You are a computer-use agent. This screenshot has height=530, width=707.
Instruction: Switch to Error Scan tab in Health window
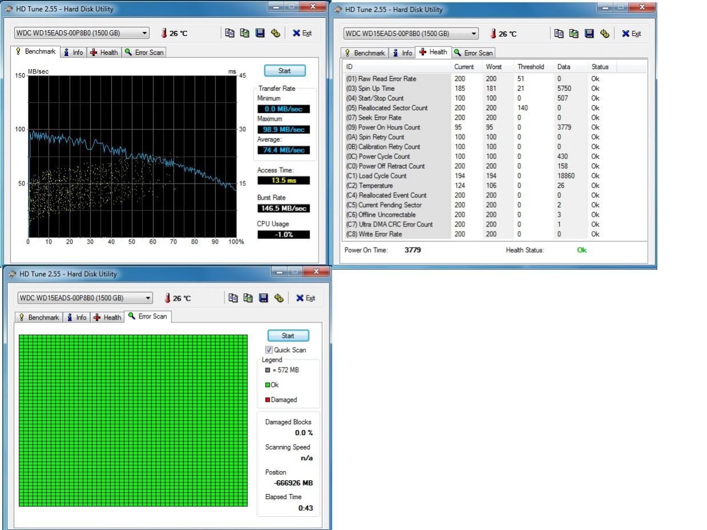pyautogui.click(x=473, y=53)
